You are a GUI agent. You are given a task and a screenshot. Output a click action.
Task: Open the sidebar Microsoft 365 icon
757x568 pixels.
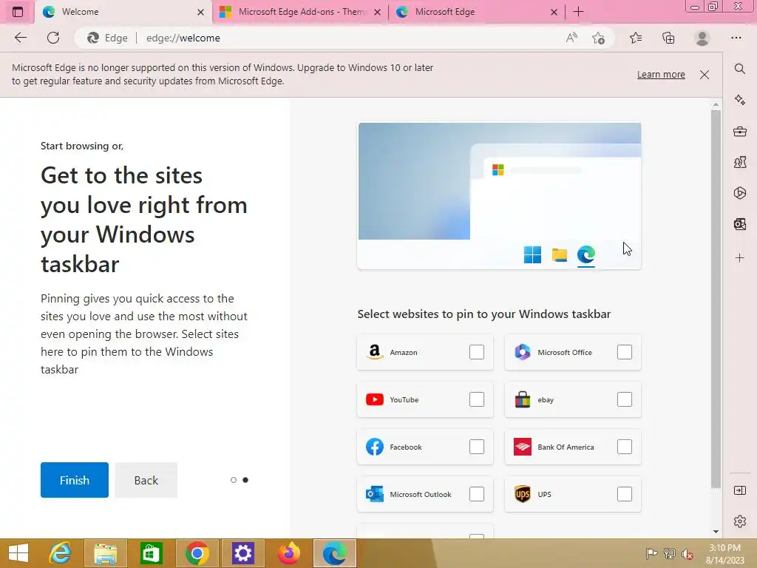tap(739, 193)
